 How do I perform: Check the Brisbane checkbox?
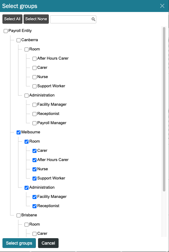point(18,215)
